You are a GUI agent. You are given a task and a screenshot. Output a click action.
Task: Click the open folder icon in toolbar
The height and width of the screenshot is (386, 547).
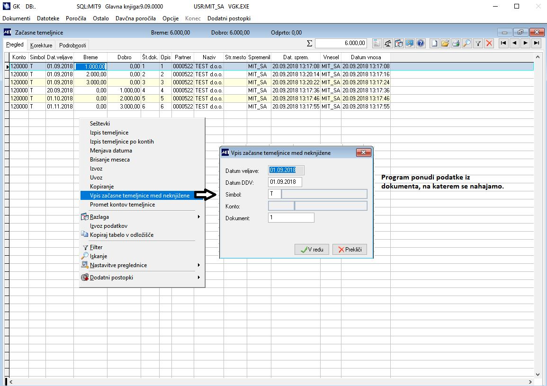445,44
